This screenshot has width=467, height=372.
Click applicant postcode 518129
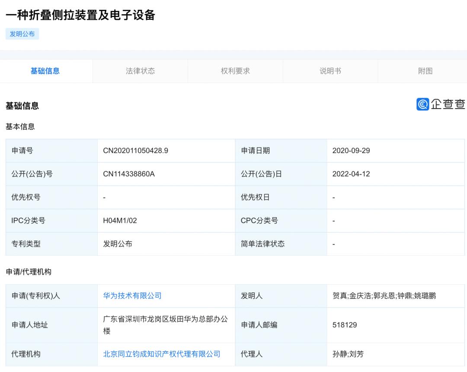tap(345, 325)
